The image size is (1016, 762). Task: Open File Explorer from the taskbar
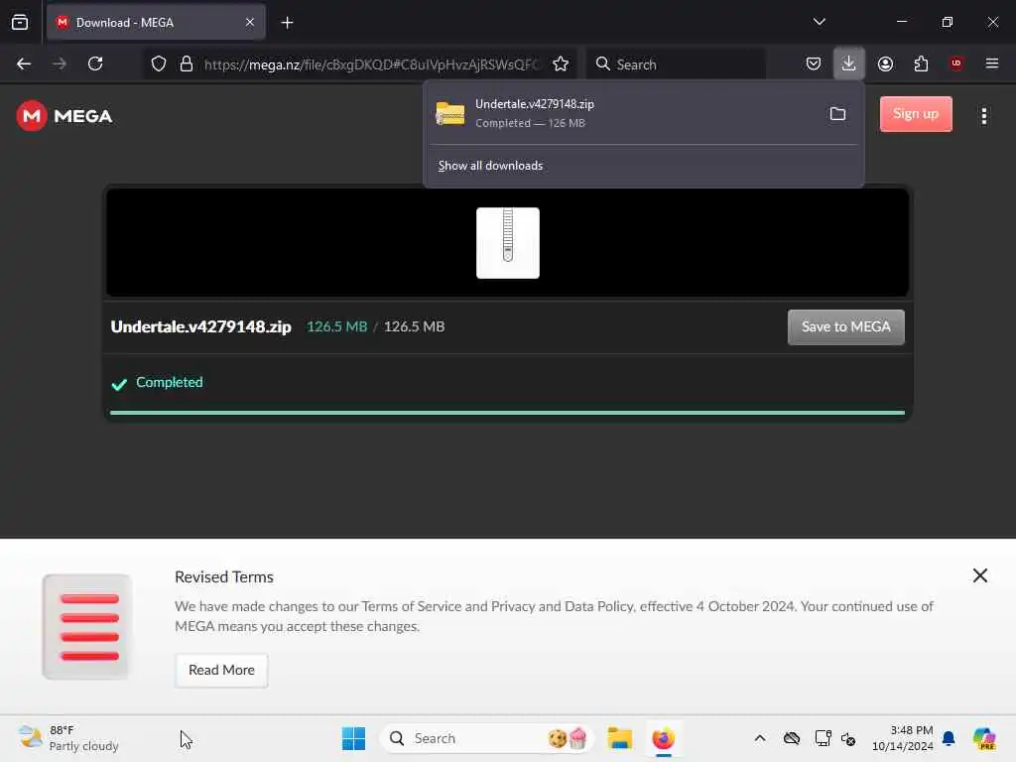click(x=619, y=738)
